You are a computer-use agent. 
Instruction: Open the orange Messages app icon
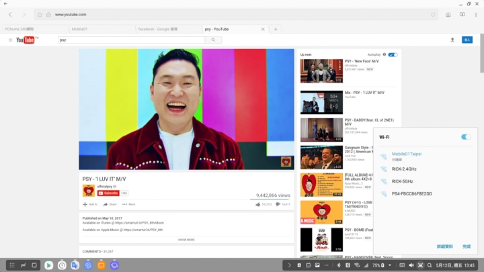click(102, 265)
